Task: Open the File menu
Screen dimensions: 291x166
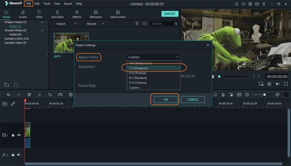Action: (28, 4)
